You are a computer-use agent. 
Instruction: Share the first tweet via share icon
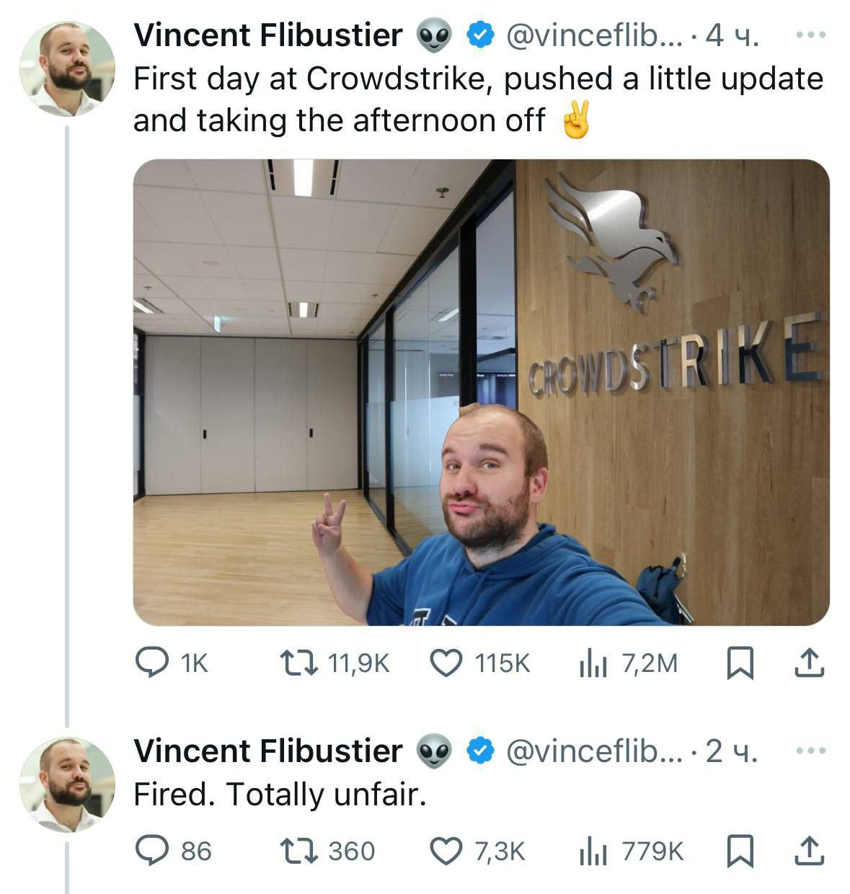point(807,663)
